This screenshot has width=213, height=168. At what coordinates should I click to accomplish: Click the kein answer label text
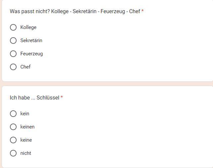point(25,114)
